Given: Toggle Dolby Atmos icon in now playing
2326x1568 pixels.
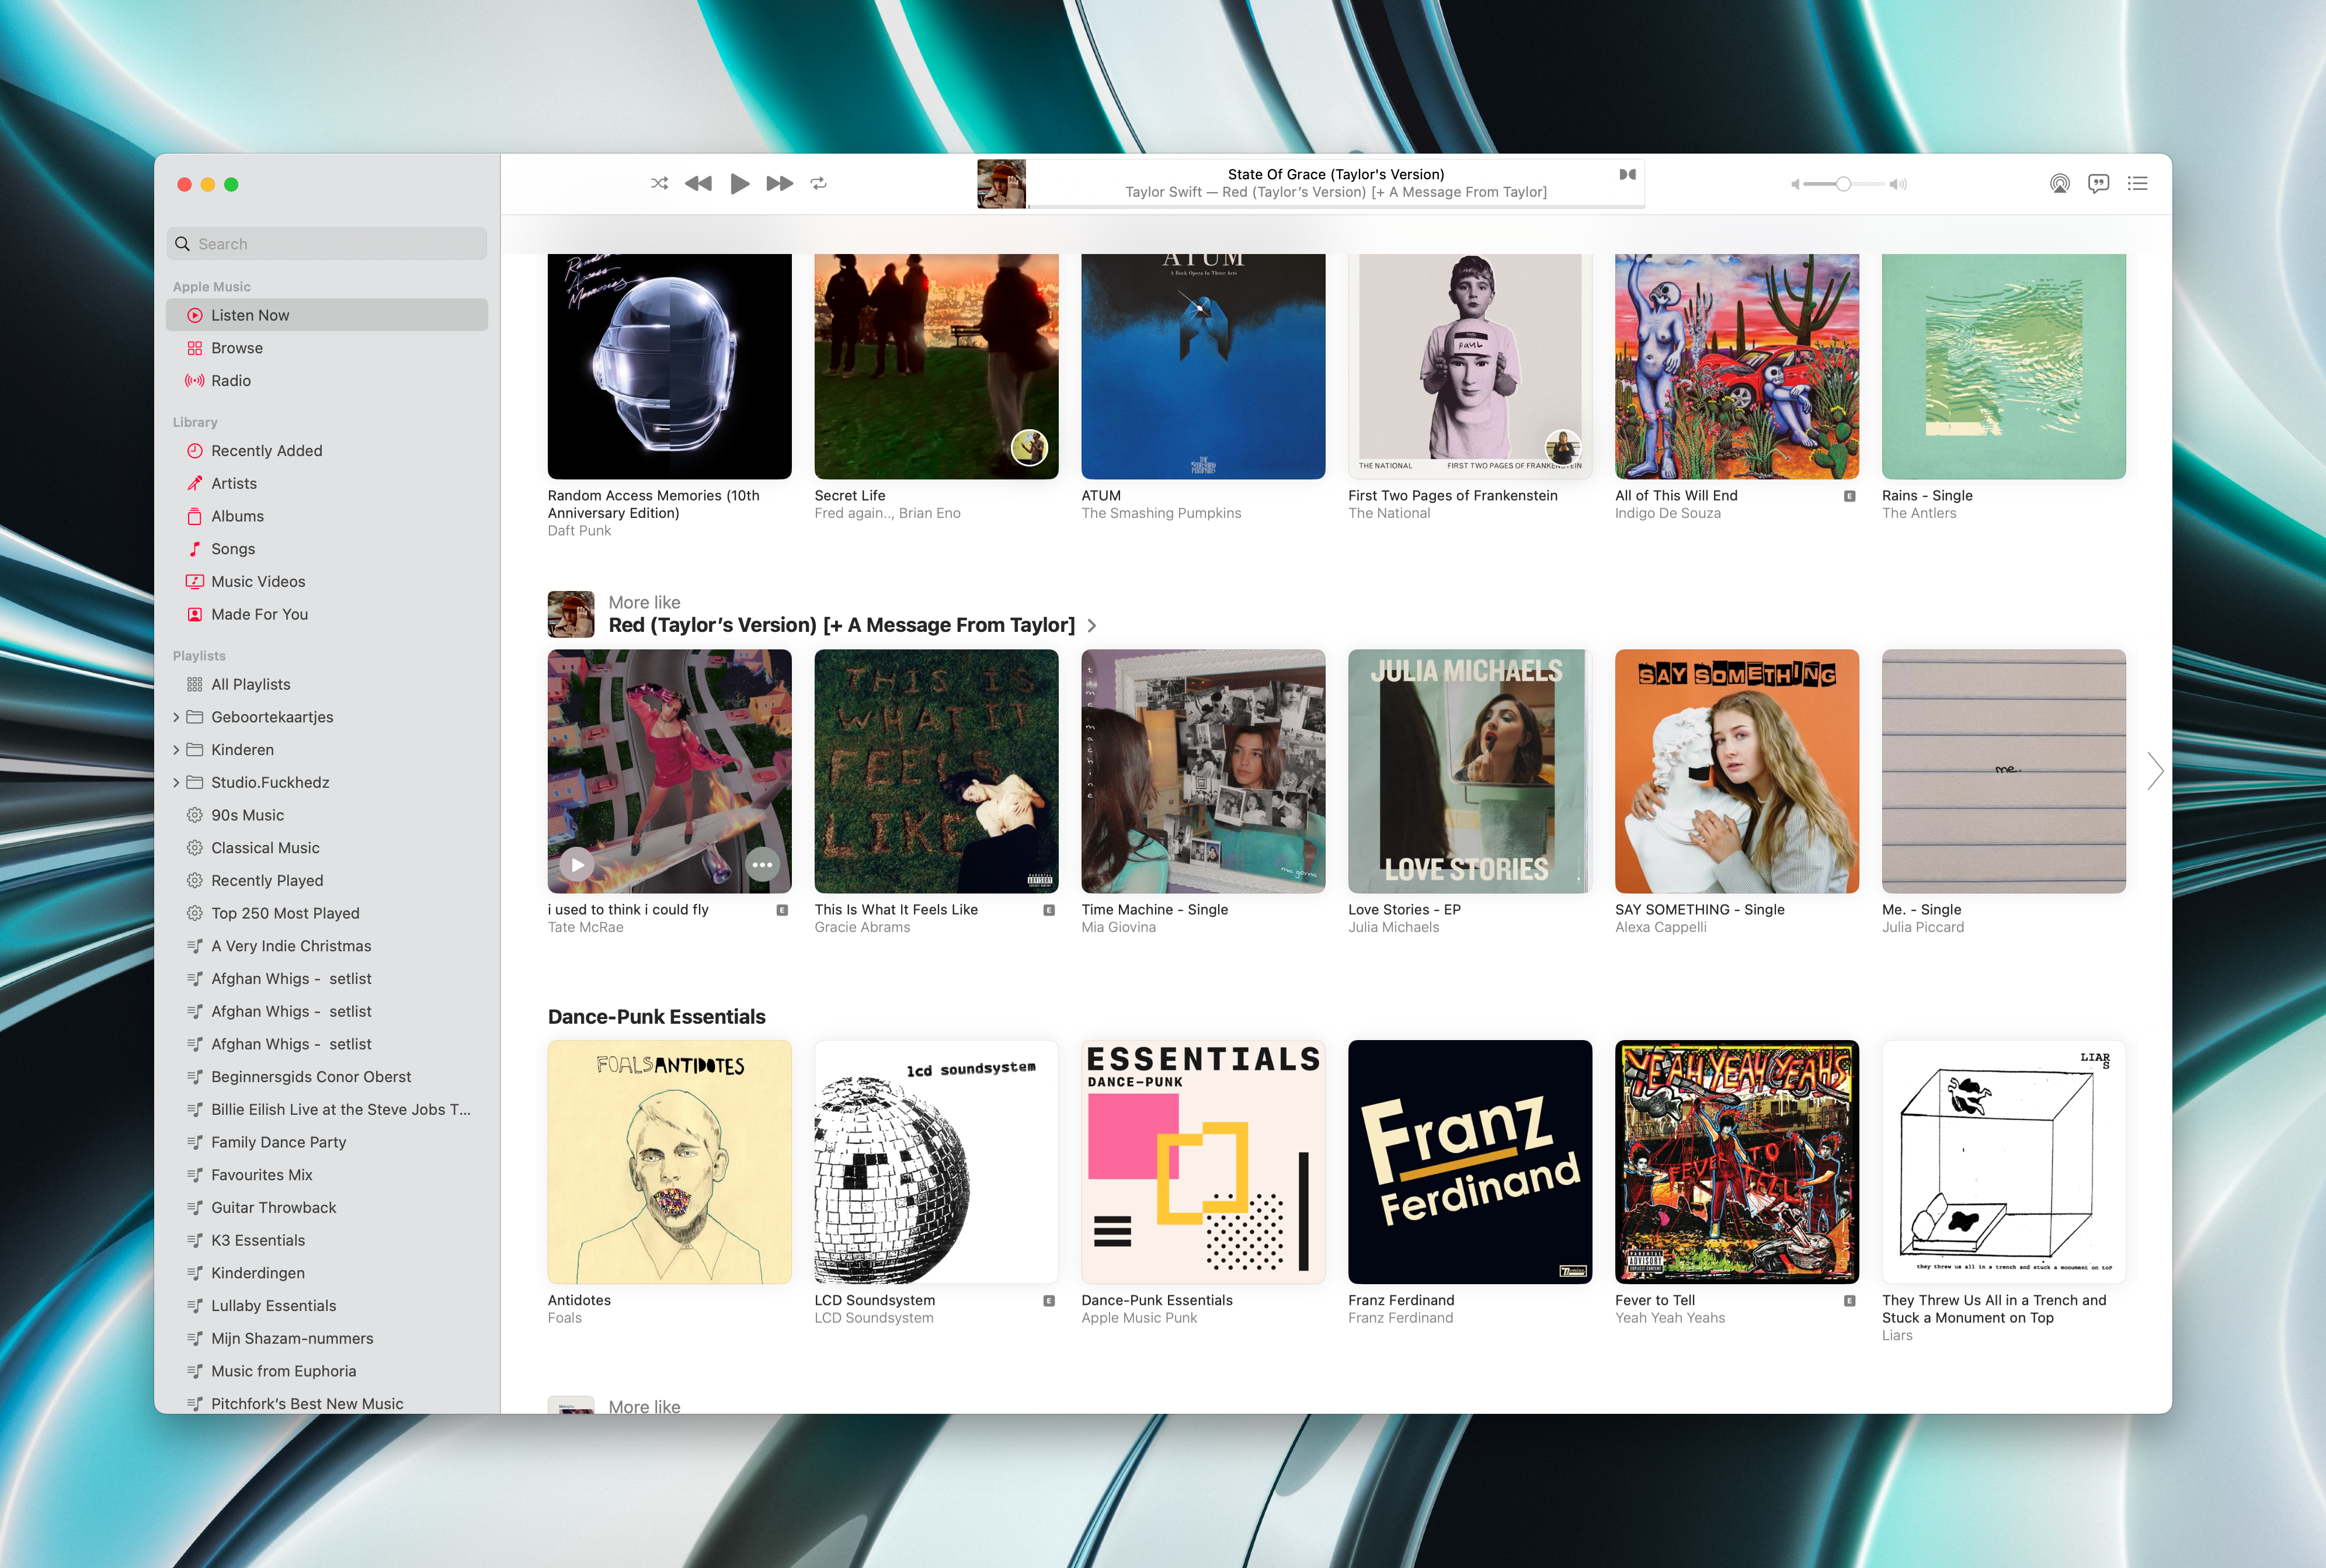Looking at the screenshot, I should (1627, 174).
